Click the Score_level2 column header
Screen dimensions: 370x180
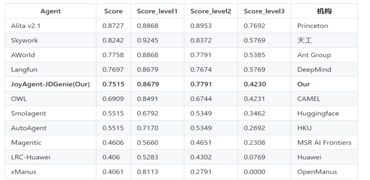[211, 11]
